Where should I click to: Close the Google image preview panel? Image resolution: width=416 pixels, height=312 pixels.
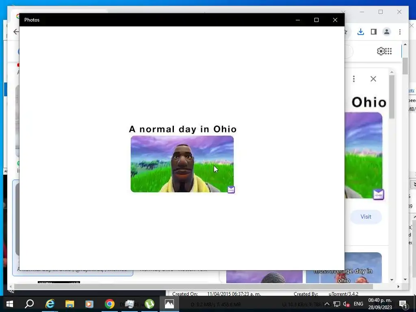pyautogui.click(x=373, y=79)
